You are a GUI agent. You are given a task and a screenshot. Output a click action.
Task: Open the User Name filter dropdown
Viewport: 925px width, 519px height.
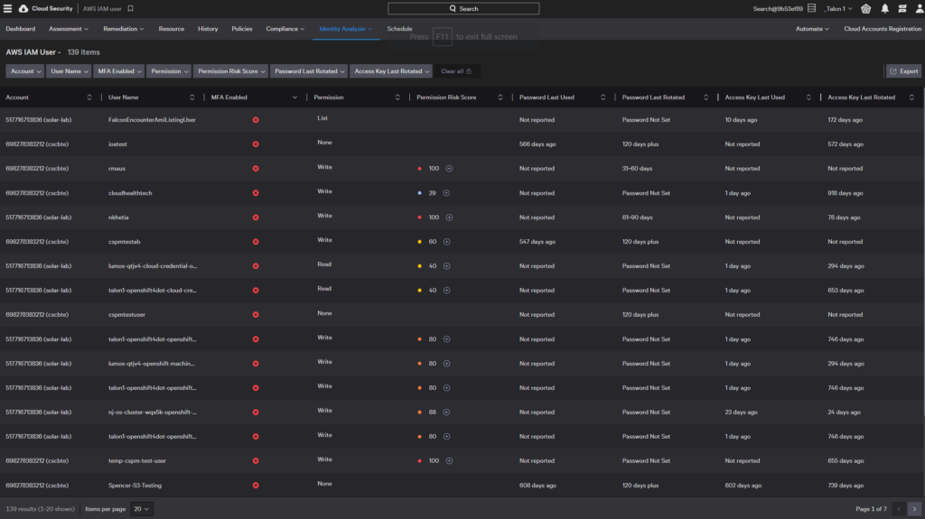coord(69,71)
